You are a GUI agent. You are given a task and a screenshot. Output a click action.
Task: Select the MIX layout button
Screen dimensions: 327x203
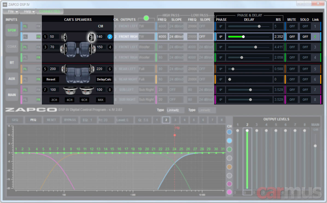pos(101,100)
